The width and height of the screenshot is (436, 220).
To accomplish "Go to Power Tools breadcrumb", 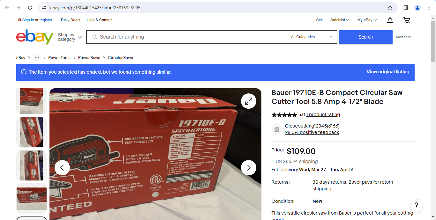I will click(59, 58).
